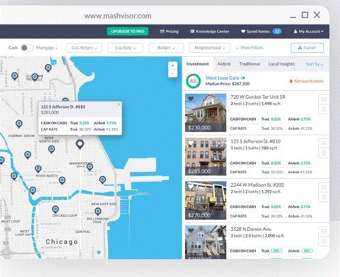Open listing title 125 S Jefferson St. #810 in list
This screenshot has width=340, height=277.
255,142
